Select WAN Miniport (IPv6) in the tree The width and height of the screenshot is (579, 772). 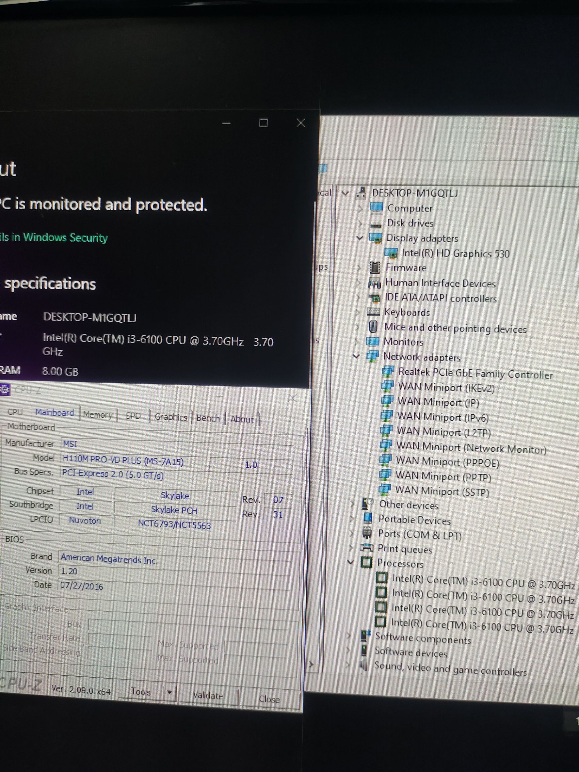coord(443,417)
